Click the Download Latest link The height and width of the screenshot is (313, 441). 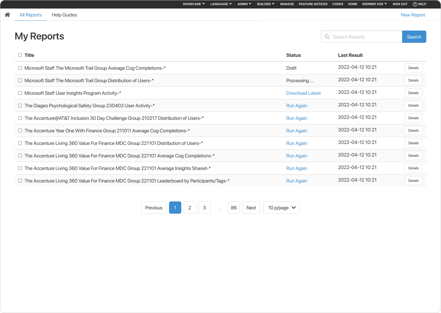click(x=303, y=93)
